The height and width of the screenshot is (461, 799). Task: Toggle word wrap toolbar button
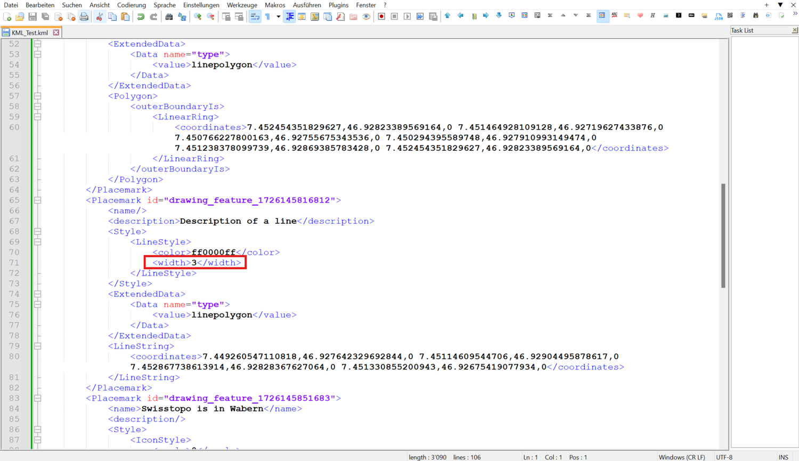pos(255,17)
